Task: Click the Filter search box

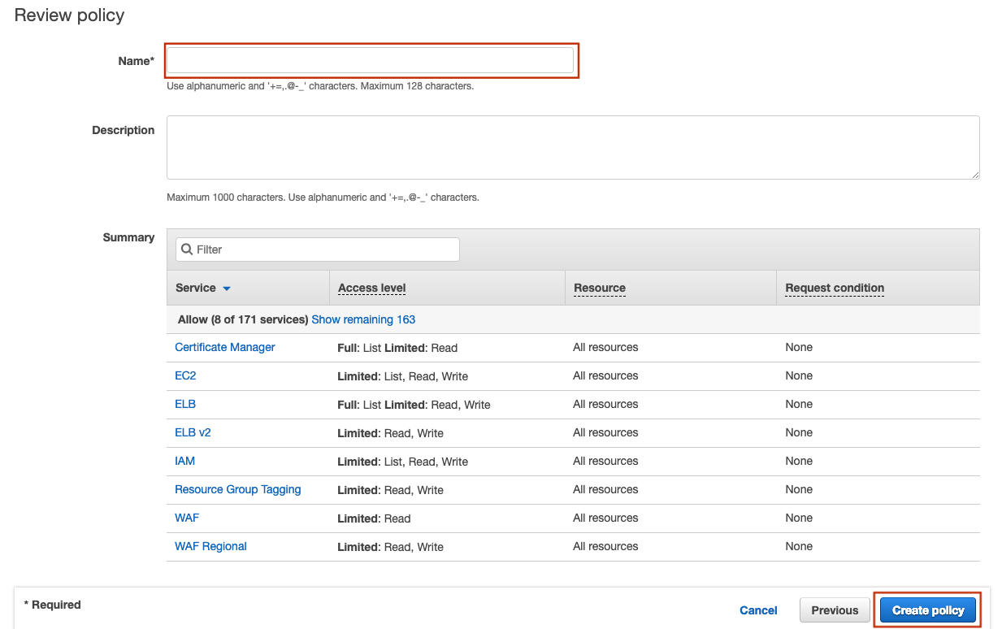Action: point(325,249)
